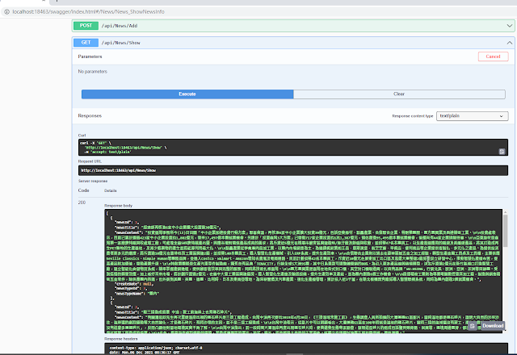The image size is (517, 355).
Task: Download the response body
Action: pyautogui.click(x=493, y=326)
